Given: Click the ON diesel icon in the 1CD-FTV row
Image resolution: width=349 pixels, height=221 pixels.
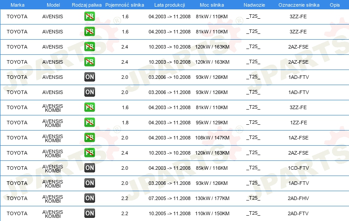Looking at the screenshot, I should point(89,168).
